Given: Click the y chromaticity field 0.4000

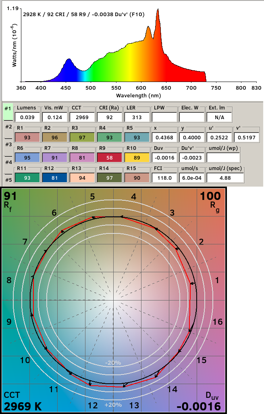Looking at the screenshot, I should click(192, 138).
